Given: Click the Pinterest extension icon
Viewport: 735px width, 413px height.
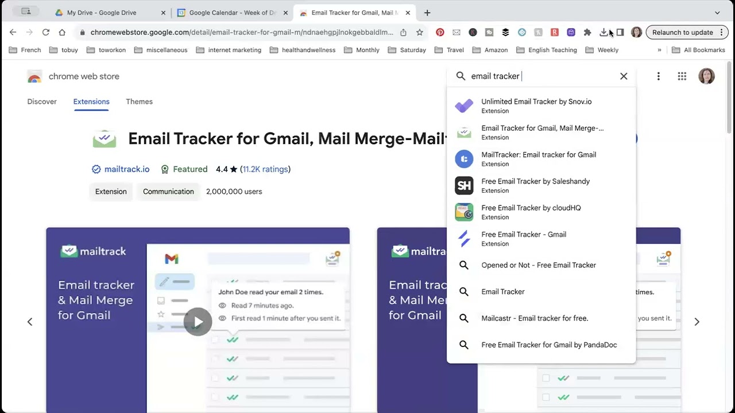Looking at the screenshot, I should [440, 33].
